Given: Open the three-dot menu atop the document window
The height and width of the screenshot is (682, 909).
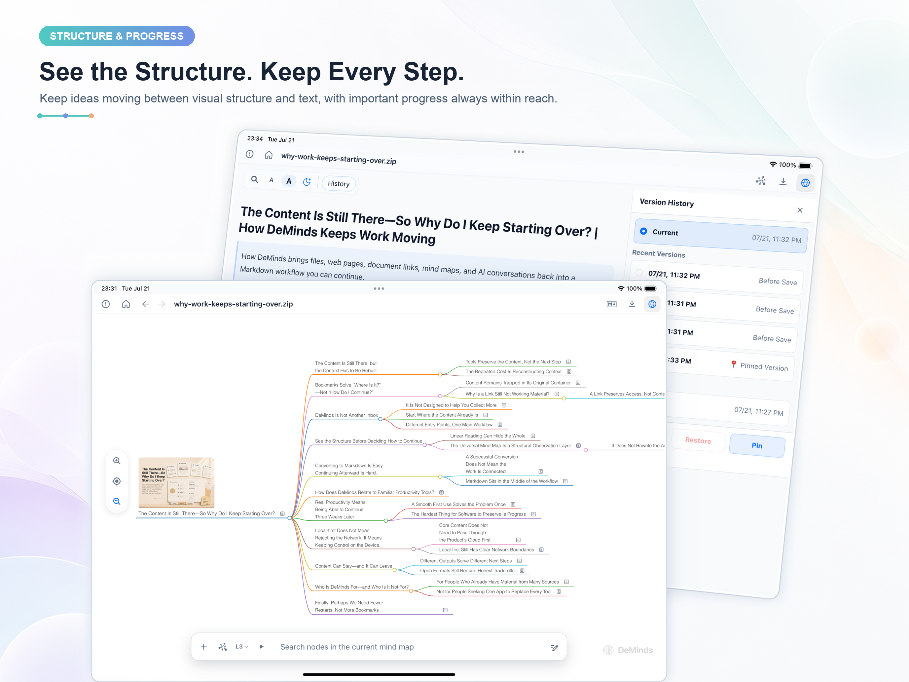Looking at the screenshot, I should 519,152.
